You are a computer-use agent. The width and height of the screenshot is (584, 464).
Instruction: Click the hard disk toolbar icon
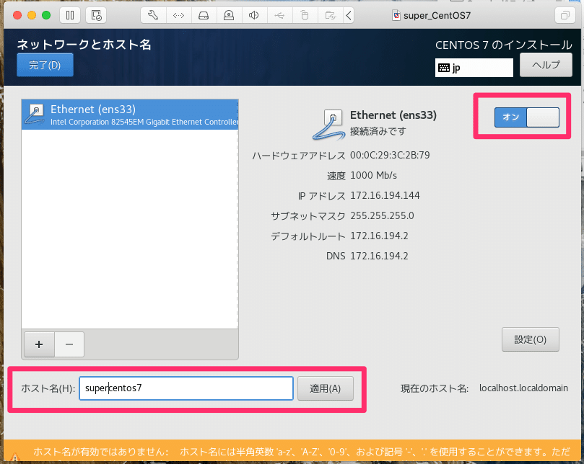coord(204,15)
